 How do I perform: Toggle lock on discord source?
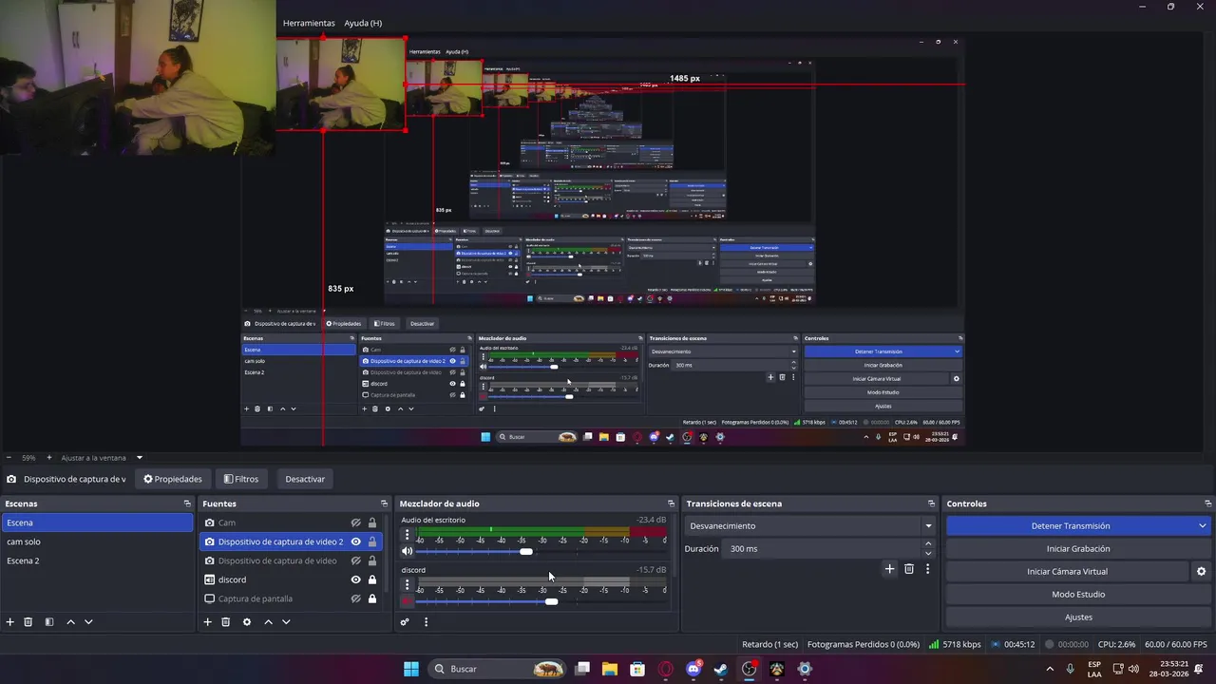click(372, 579)
